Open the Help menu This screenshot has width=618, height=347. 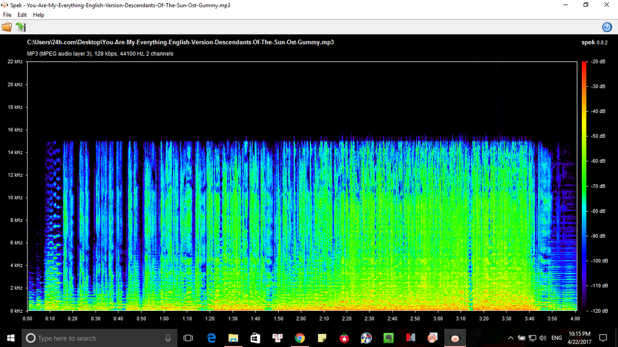[x=39, y=15]
